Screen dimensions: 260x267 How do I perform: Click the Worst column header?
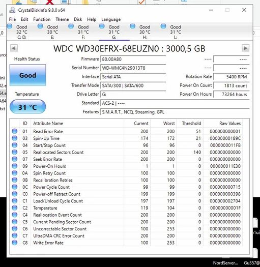coord(163,123)
